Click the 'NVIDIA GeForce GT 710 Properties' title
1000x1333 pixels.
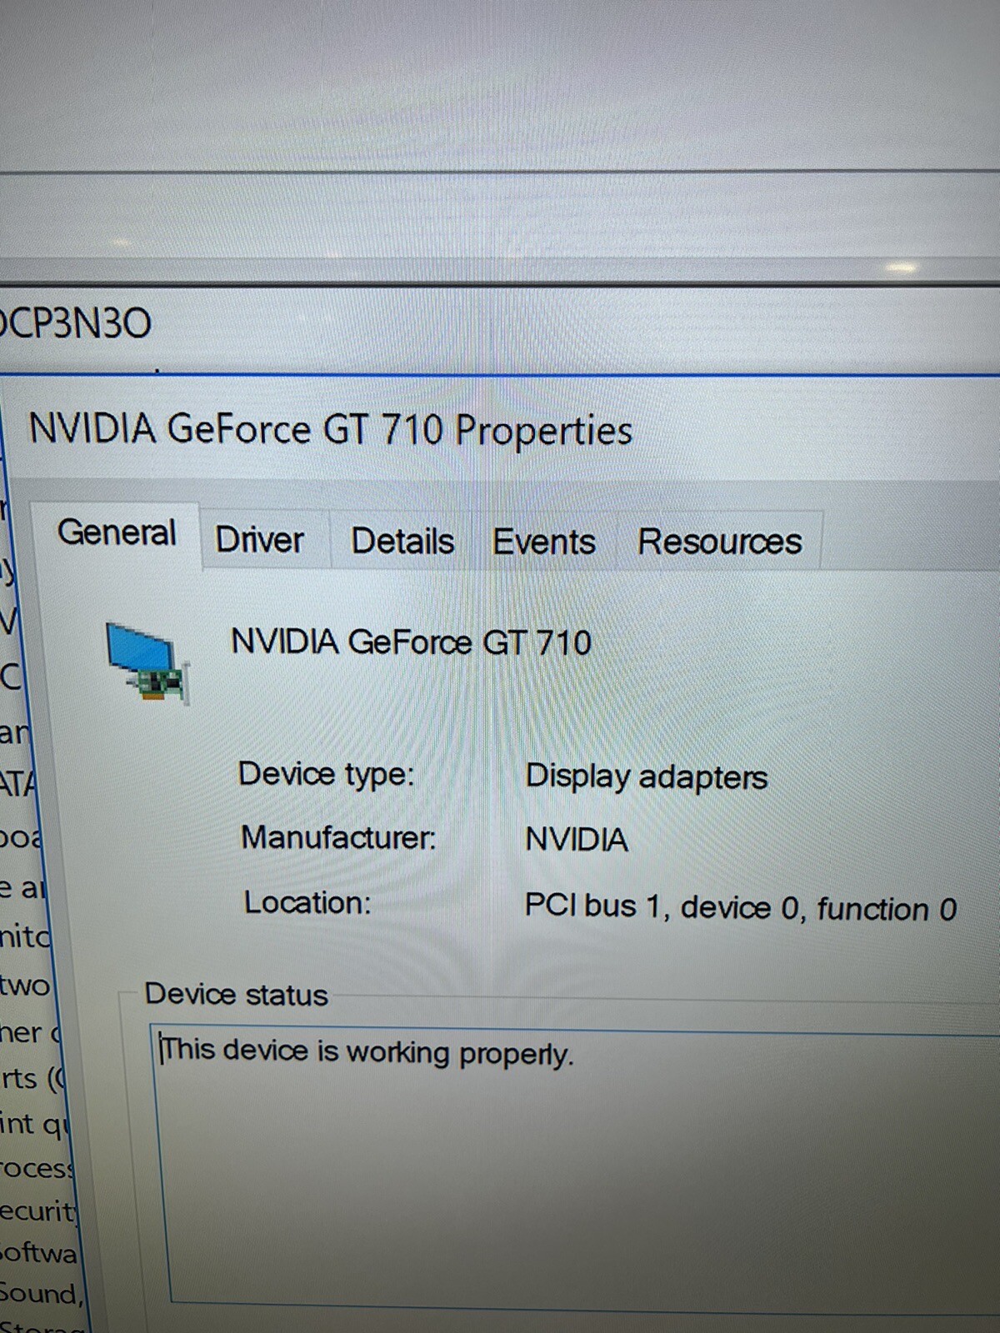(x=331, y=430)
